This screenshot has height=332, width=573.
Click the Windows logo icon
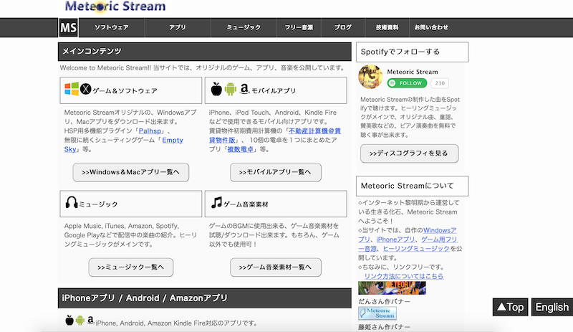72,89
